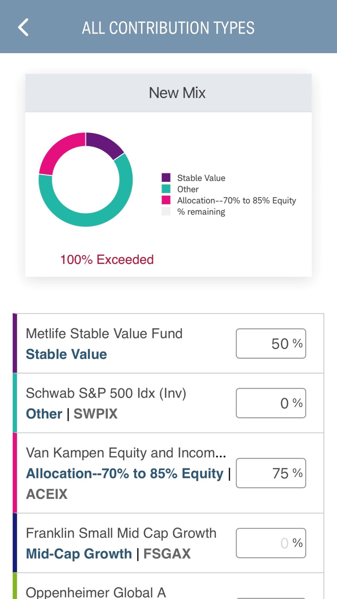337x599 pixels.
Task: Open the Other category link for SWPIX
Action: click(x=44, y=414)
